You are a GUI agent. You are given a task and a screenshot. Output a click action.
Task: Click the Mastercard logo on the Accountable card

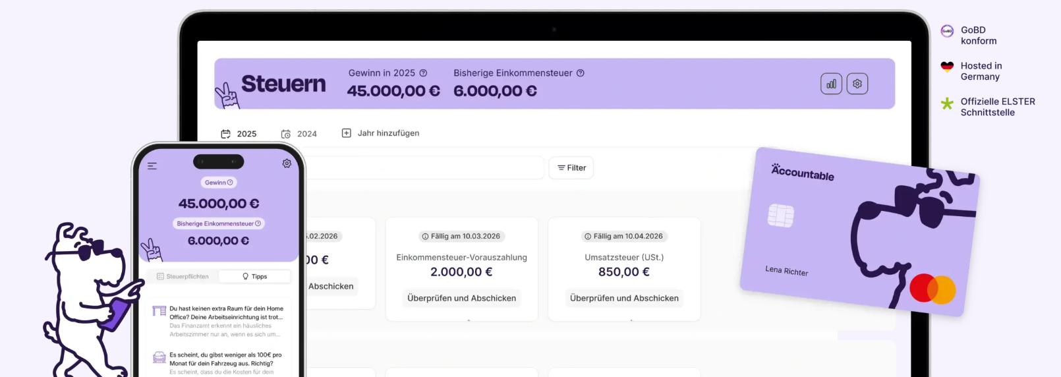tap(932, 289)
